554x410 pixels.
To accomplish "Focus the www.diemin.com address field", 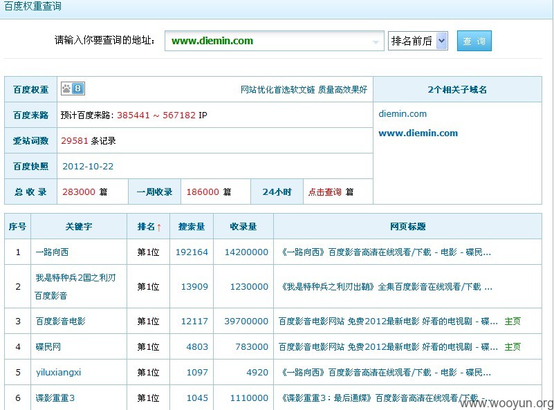I will pos(274,41).
